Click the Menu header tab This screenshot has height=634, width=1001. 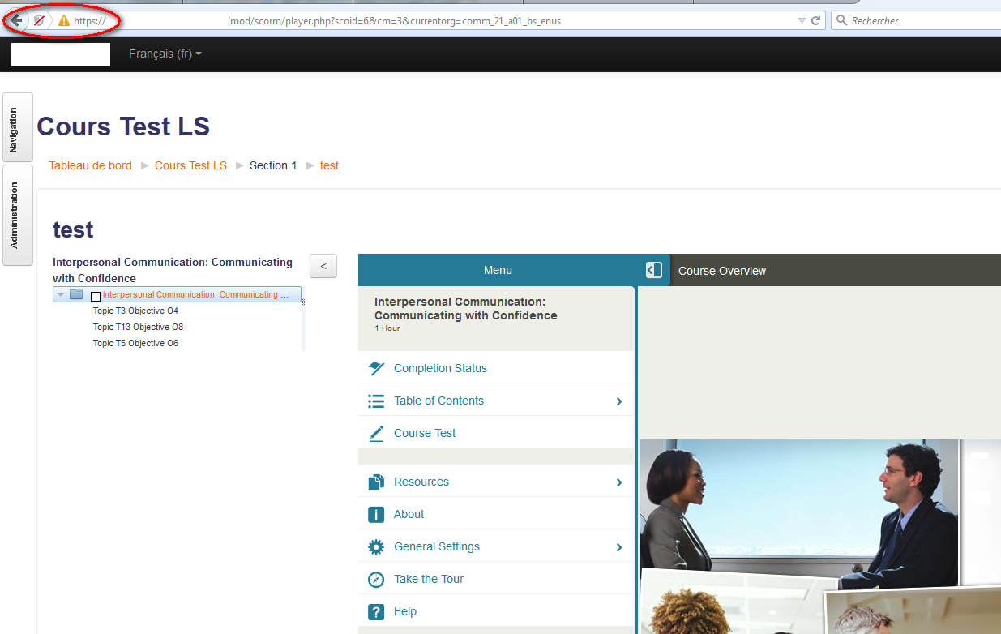(498, 270)
